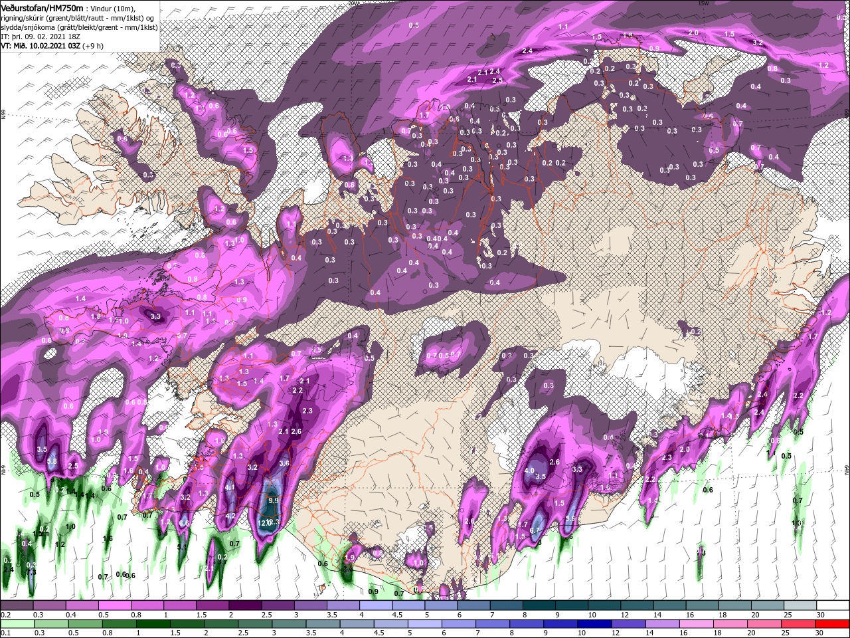The width and height of the screenshot is (850, 638).
Task: Click the Veðurstofan/HM750m map title
Action: pyautogui.click(x=41, y=7)
